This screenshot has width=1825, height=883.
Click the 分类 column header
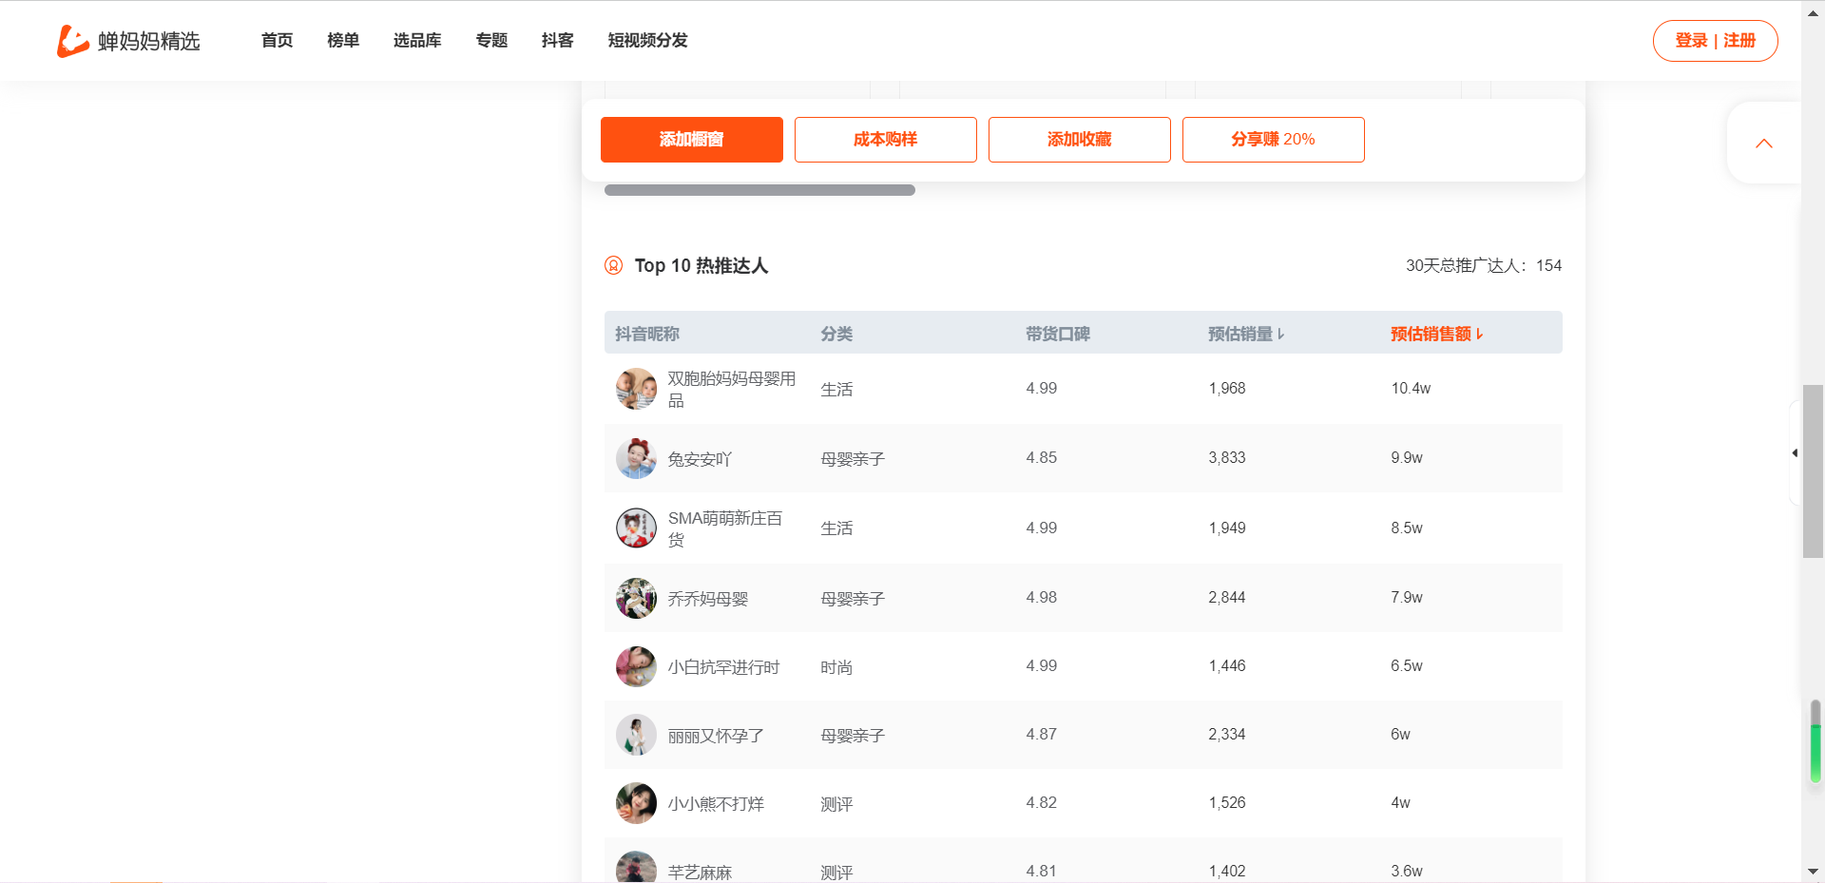point(836,334)
